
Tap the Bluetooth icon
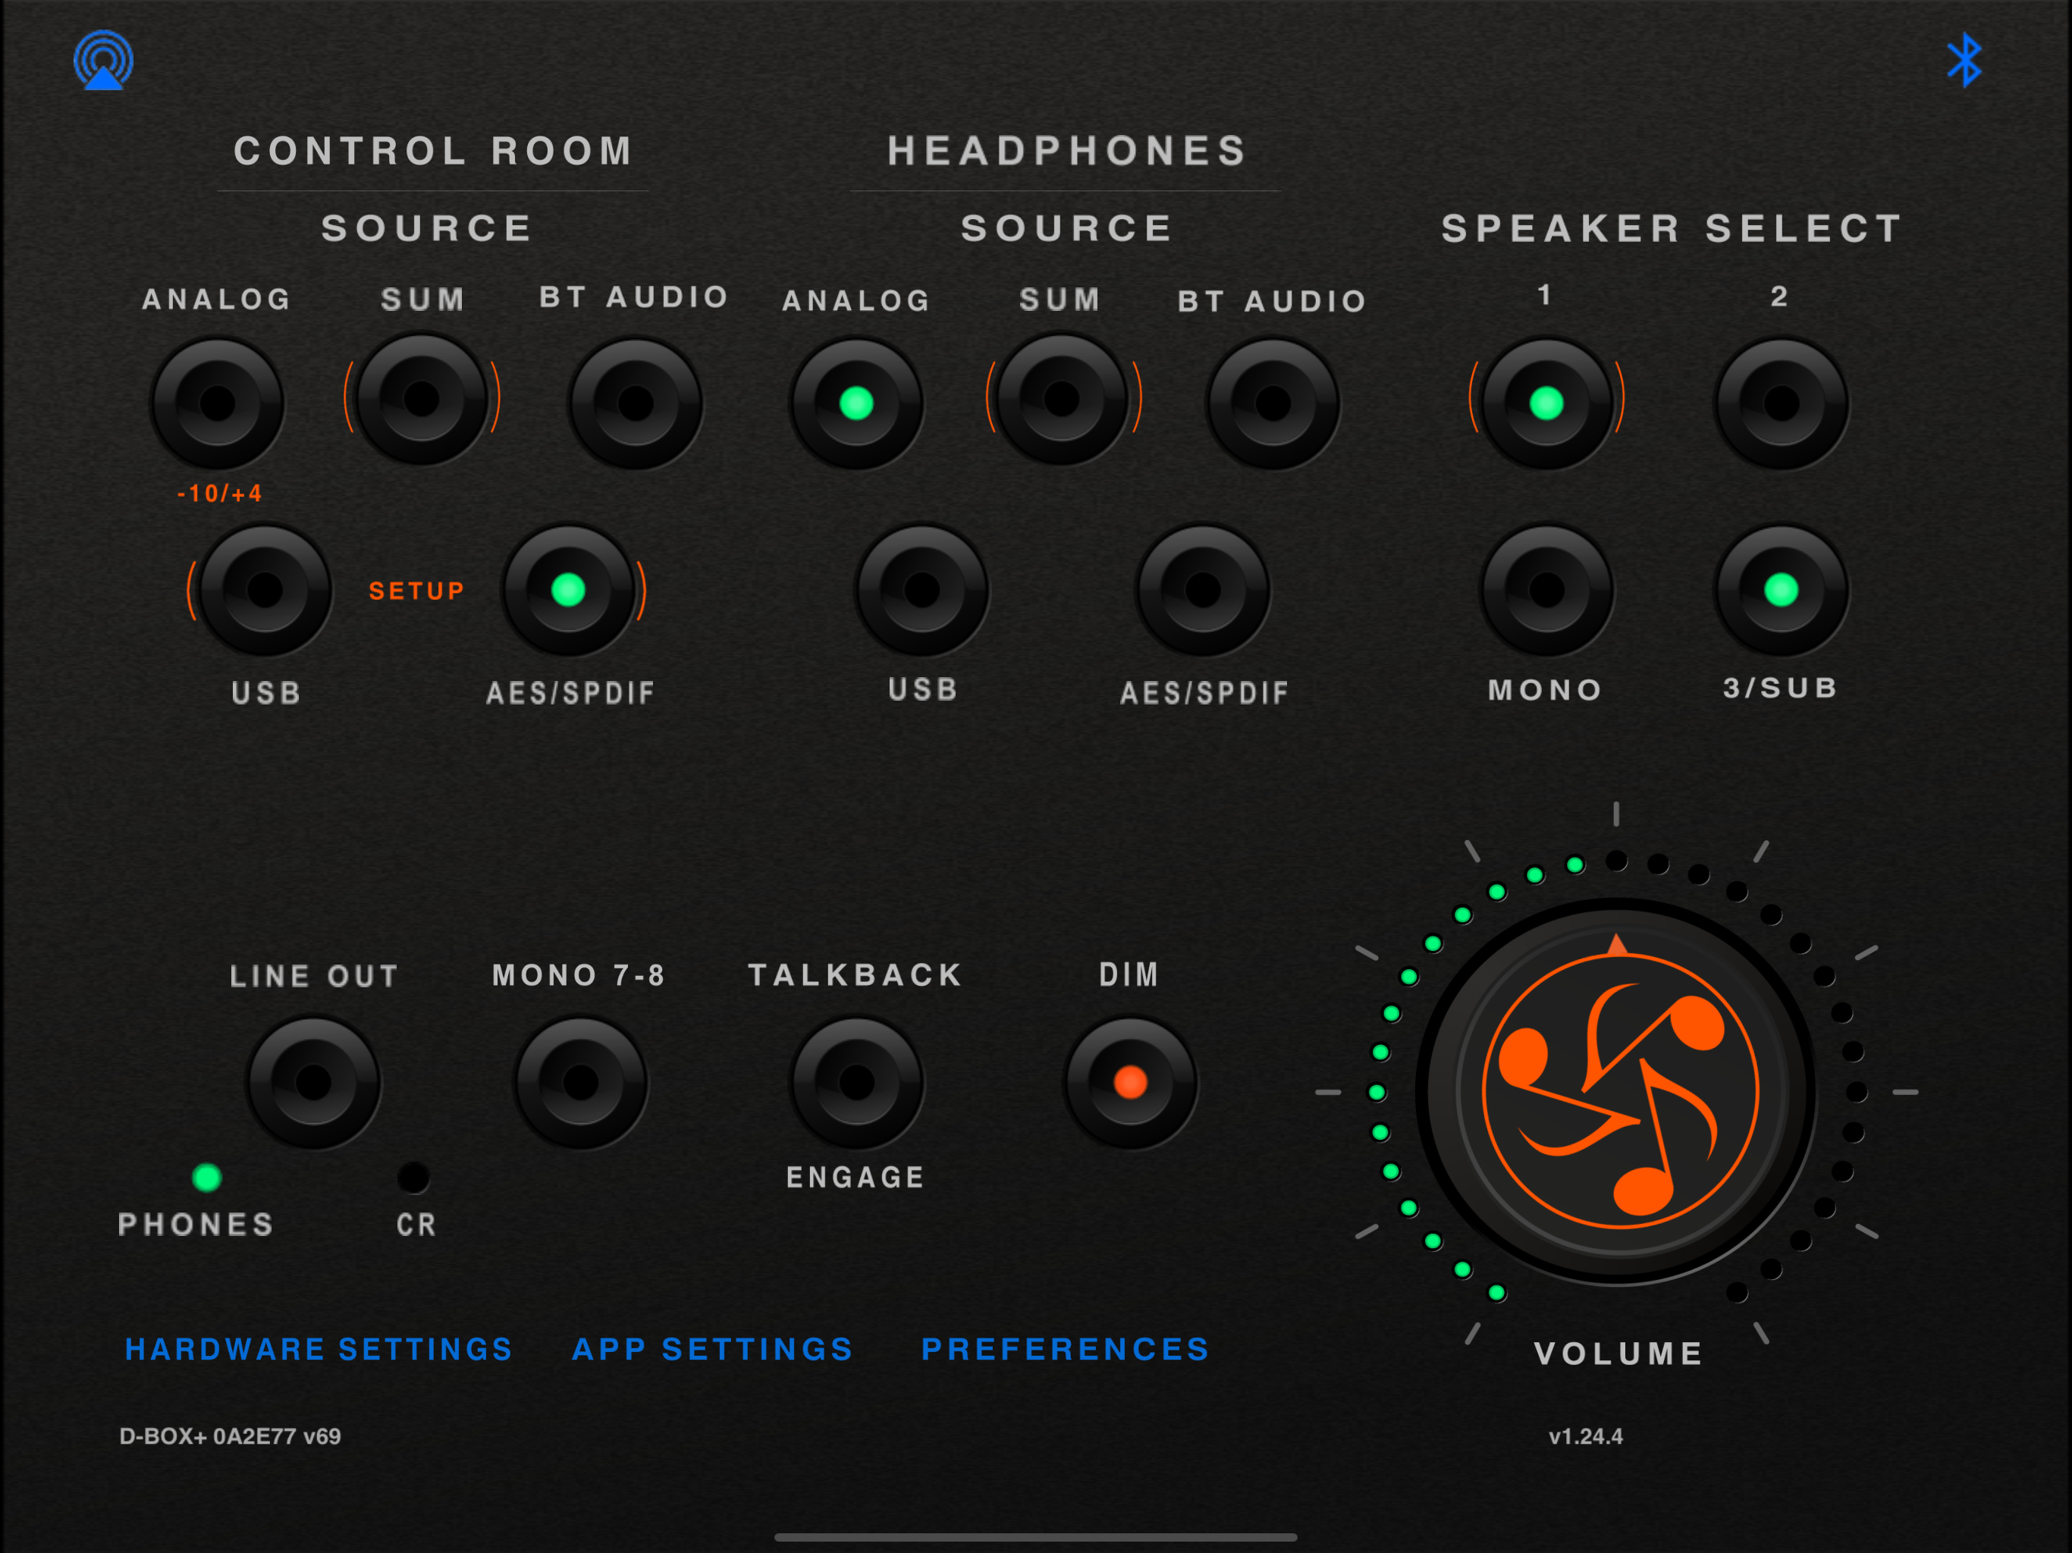coord(1964,60)
